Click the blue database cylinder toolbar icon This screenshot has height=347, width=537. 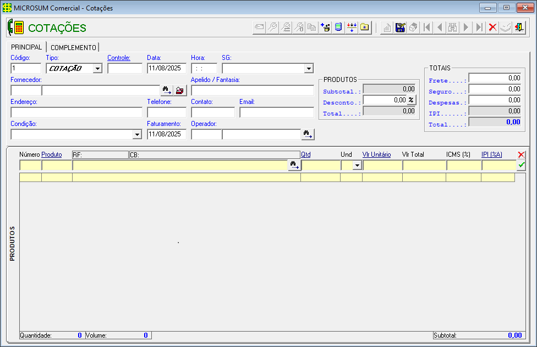point(338,27)
